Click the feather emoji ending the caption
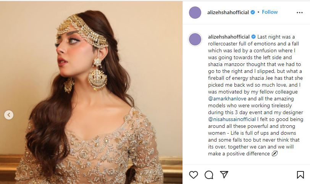Viewport: 310px width, 184px height. (x=274, y=153)
